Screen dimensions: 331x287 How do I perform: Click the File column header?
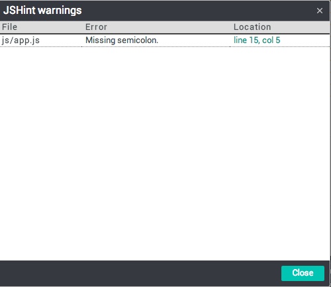pos(9,27)
